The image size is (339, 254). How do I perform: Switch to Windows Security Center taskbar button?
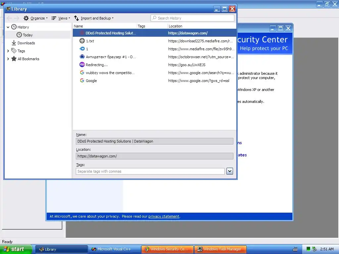[168, 249]
